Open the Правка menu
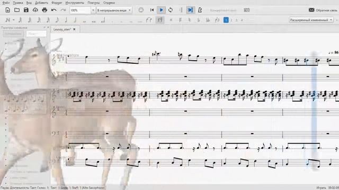The height and width of the screenshot is (190, 339). click(x=17, y=3)
